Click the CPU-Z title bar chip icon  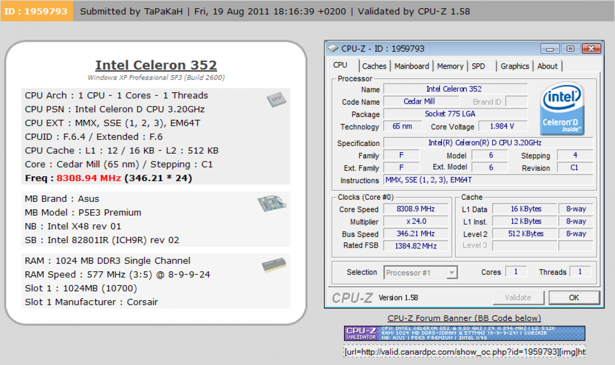(x=333, y=49)
